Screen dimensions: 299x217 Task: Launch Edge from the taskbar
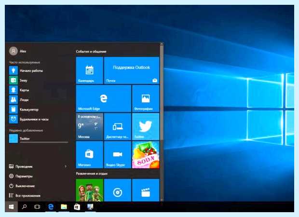tap(51, 207)
